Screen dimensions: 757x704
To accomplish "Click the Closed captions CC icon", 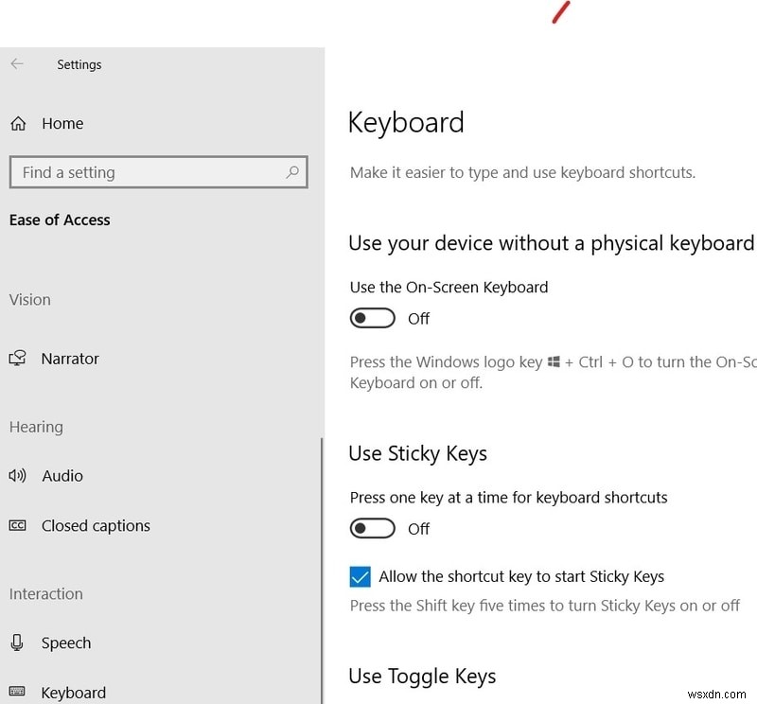I will (x=16, y=525).
